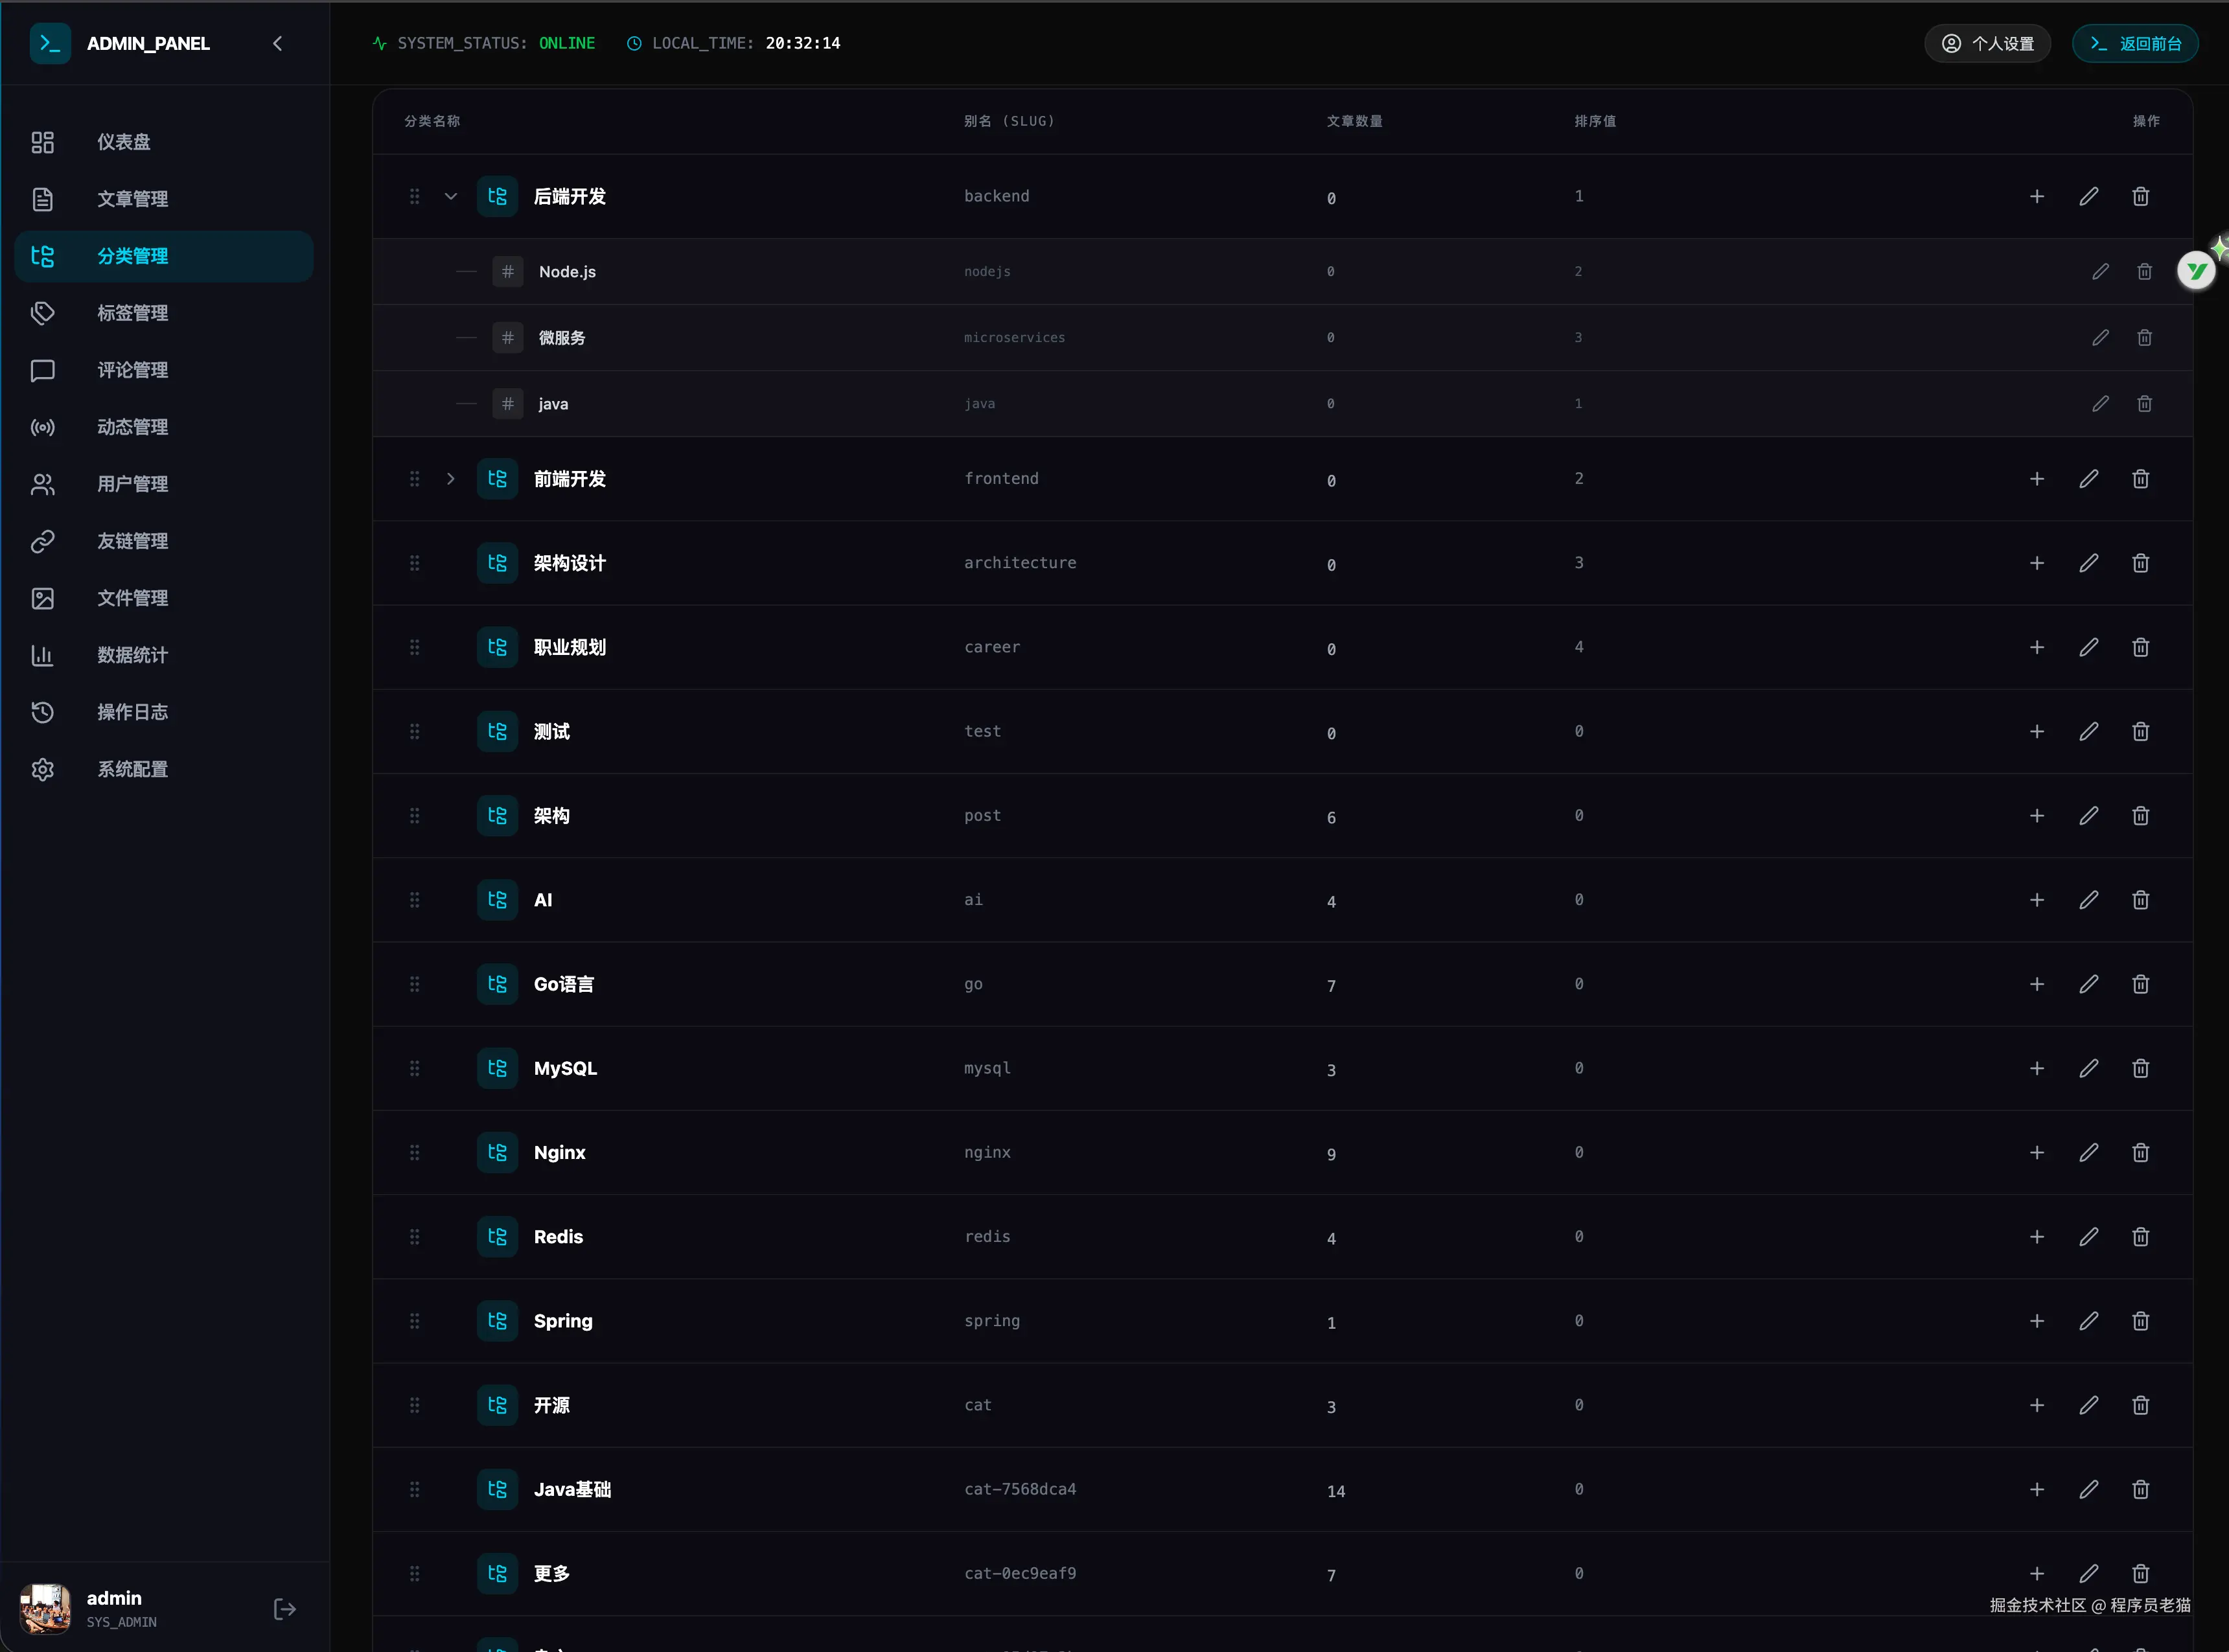Viewport: 2229px width, 1652px height.
Task: Delete the 架构设计 category
Action: pos(2141,563)
